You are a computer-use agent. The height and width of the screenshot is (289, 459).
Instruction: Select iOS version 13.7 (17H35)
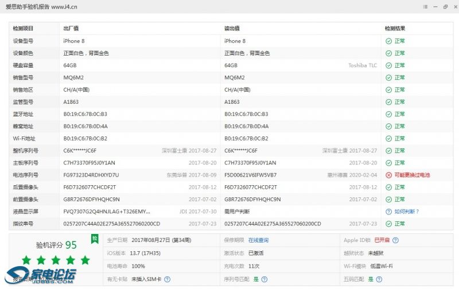click(145, 253)
